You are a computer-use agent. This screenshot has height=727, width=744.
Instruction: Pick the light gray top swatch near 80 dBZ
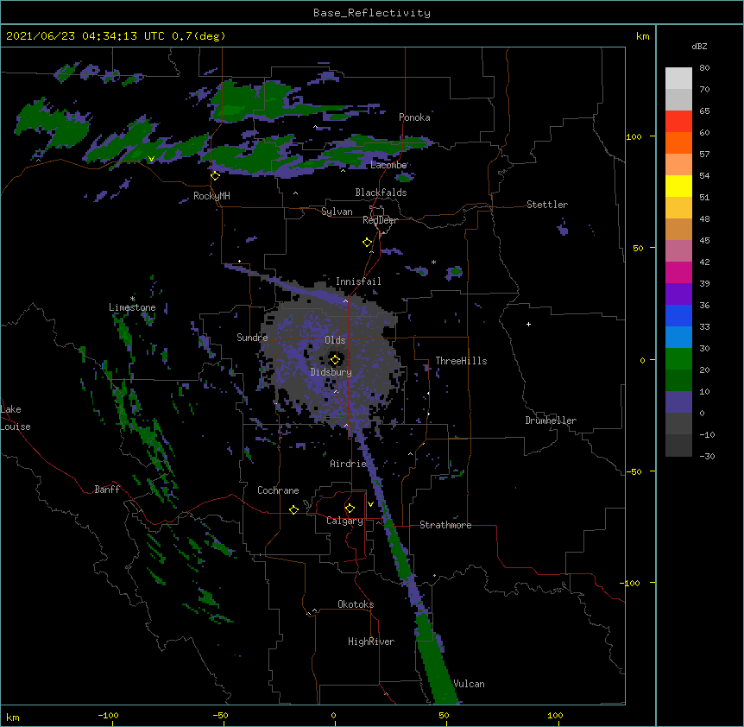pos(678,79)
